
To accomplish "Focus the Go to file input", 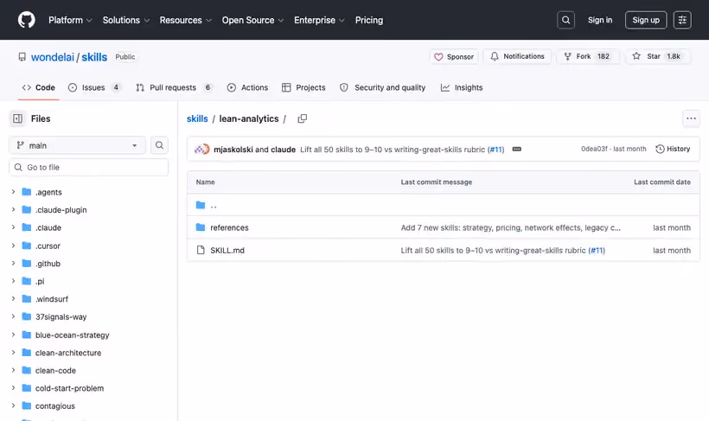I will [88, 168].
